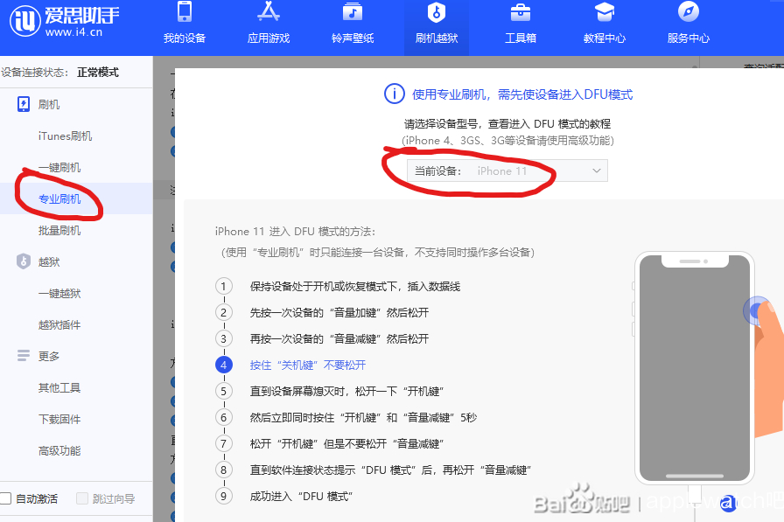Click step 3 再按一次设备的音量减键
This screenshot has width=784, height=522.
339,338
